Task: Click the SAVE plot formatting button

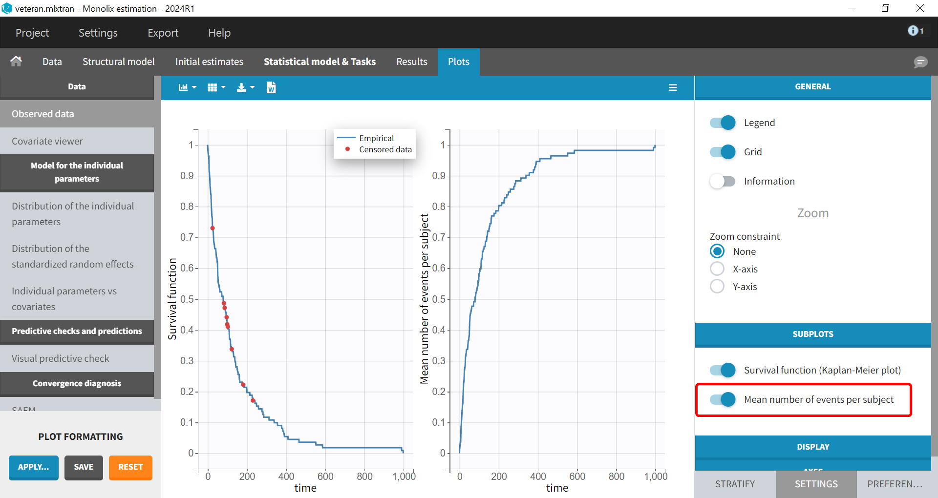Action: coord(84,467)
